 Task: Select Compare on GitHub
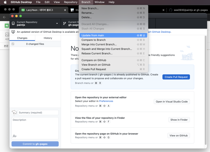(x=113, y=60)
